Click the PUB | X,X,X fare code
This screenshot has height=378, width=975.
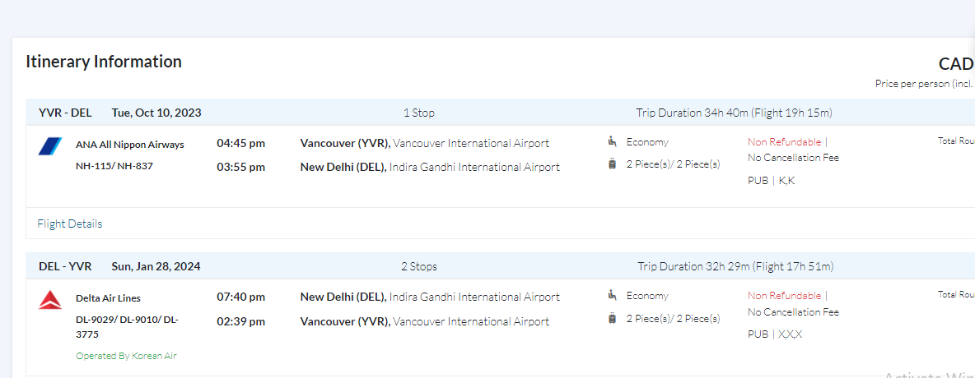click(x=775, y=334)
